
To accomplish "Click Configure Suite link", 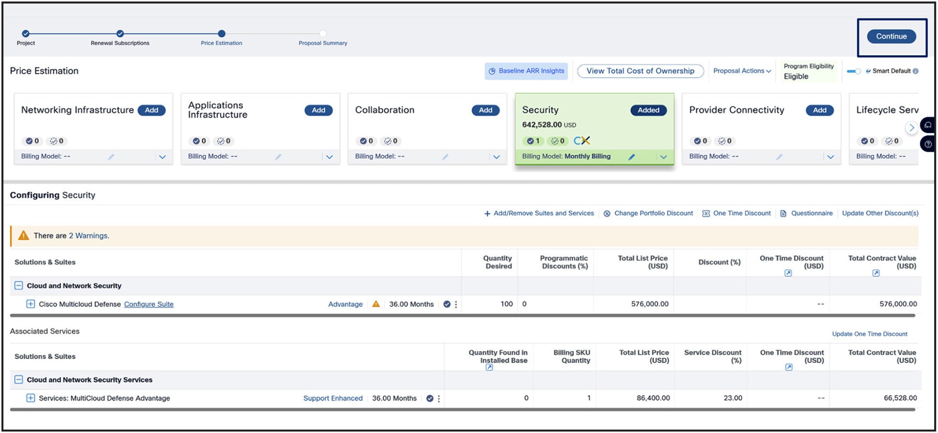I will click(149, 304).
